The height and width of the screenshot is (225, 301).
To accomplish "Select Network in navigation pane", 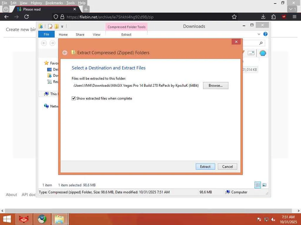I will (x=51, y=106).
